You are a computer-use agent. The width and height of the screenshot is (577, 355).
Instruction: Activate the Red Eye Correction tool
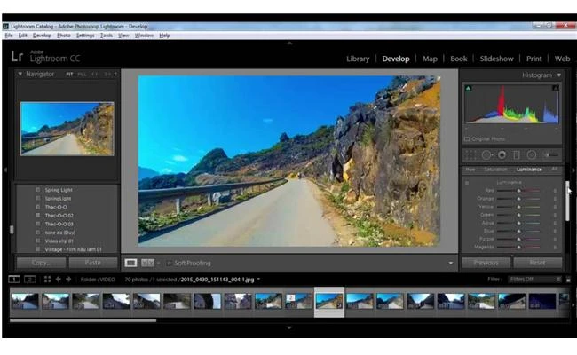pos(502,154)
